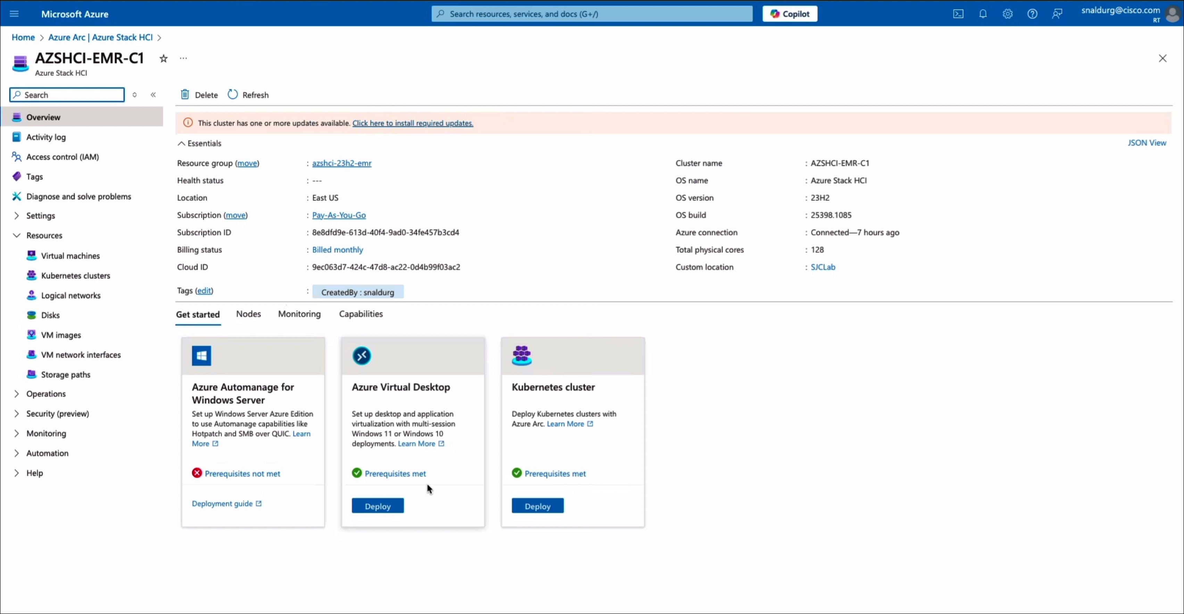Click Prerequisites not met on Automanage card
1184x614 pixels.
[242, 473]
